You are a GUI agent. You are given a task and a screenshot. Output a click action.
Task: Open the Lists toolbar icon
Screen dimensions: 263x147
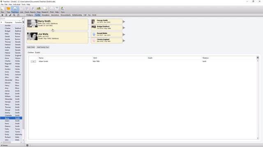tap(22, 10)
